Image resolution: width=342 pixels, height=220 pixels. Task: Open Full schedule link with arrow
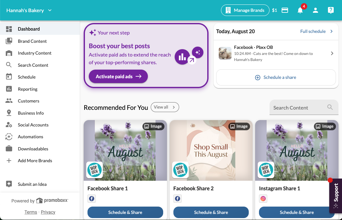(x=316, y=31)
